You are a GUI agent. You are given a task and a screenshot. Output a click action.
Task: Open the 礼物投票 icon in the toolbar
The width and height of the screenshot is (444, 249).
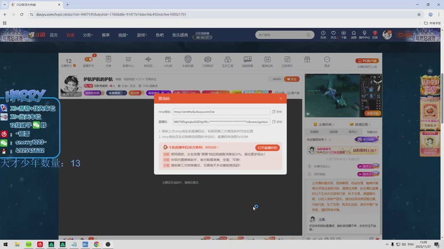(188, 61)
